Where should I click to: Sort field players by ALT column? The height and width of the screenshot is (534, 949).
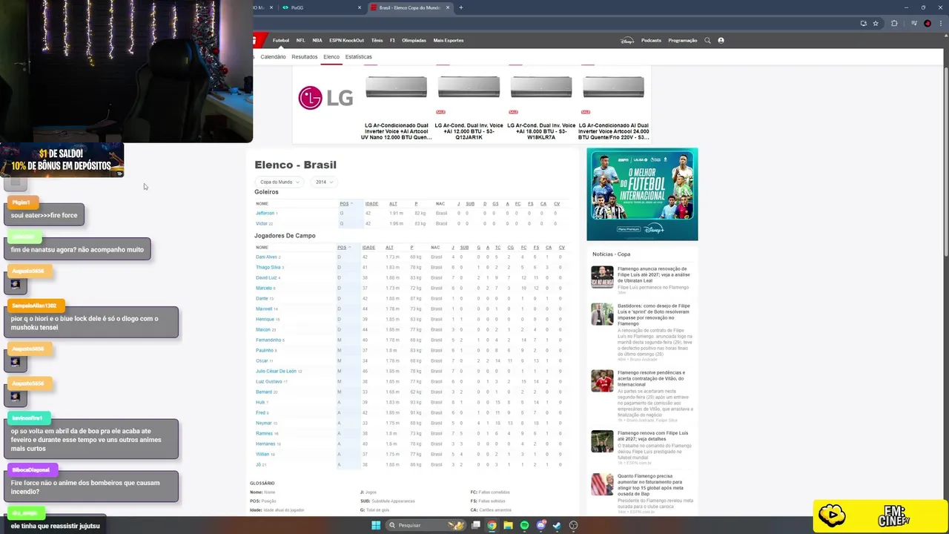click(x=389, y=247)
